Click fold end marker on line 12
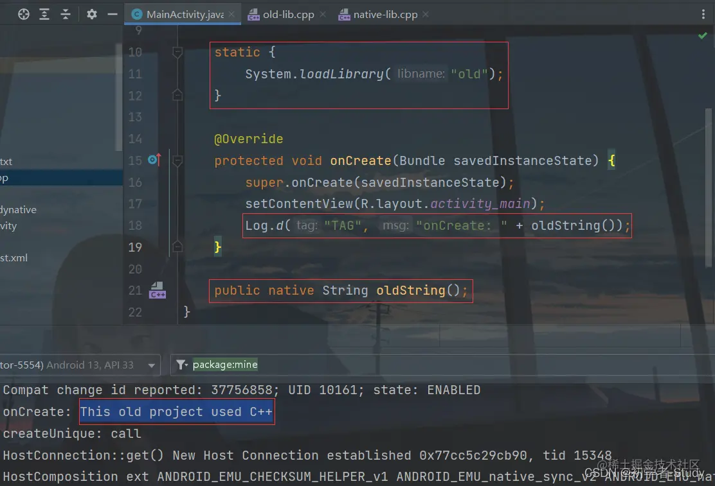715x486 pixels. point(177,95)
